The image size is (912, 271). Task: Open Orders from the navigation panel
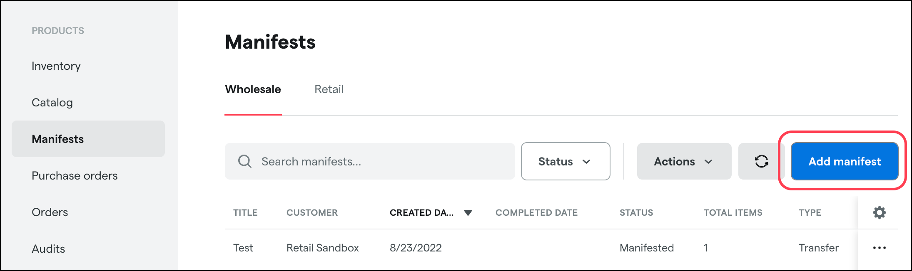coord(50,212)
